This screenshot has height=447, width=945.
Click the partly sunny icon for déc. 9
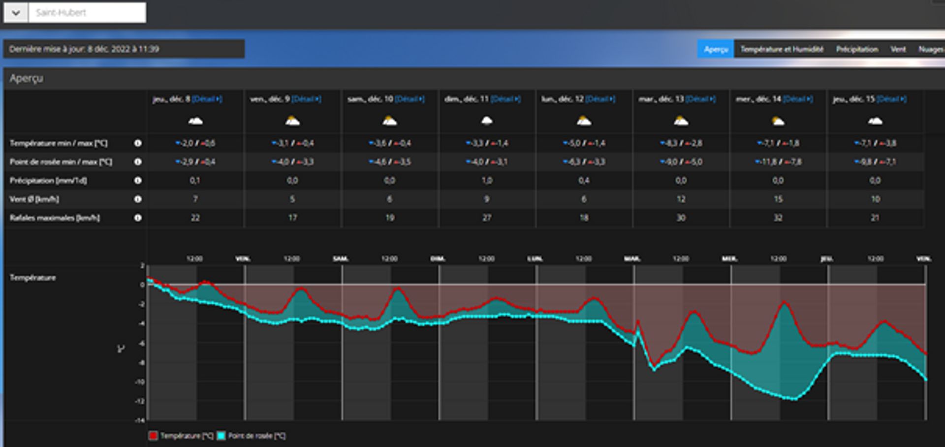(x=292, y=121)
